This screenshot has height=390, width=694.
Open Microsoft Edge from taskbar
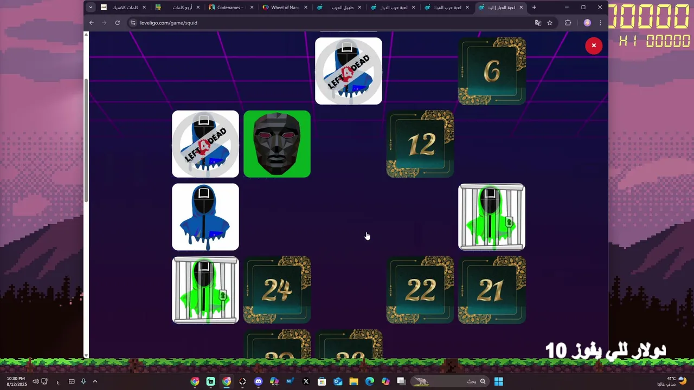point(369,381)
